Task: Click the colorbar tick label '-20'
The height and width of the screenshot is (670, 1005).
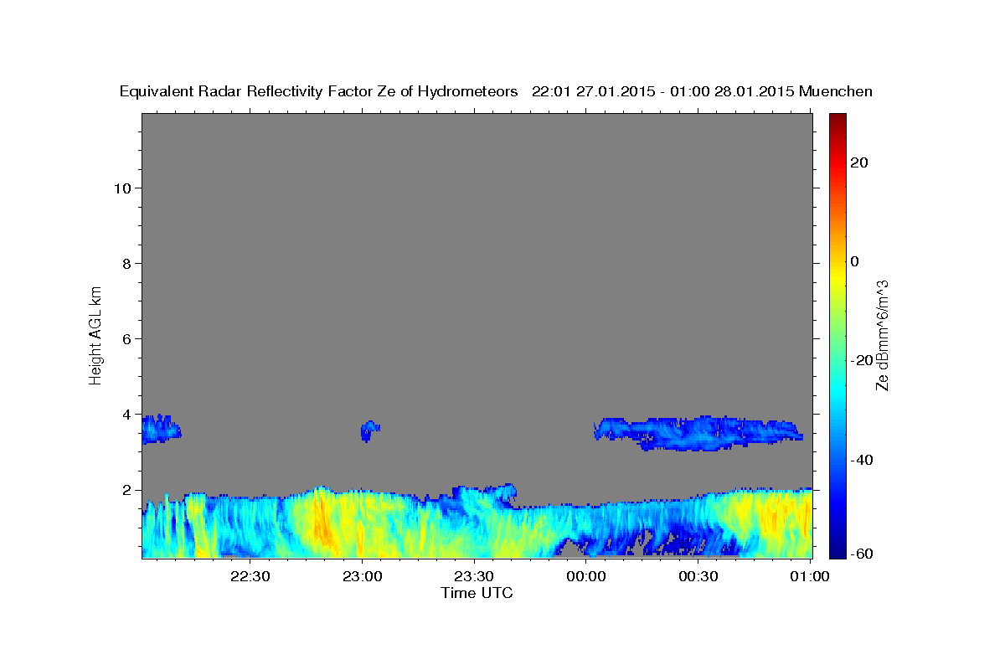Action: click(861, 360)
